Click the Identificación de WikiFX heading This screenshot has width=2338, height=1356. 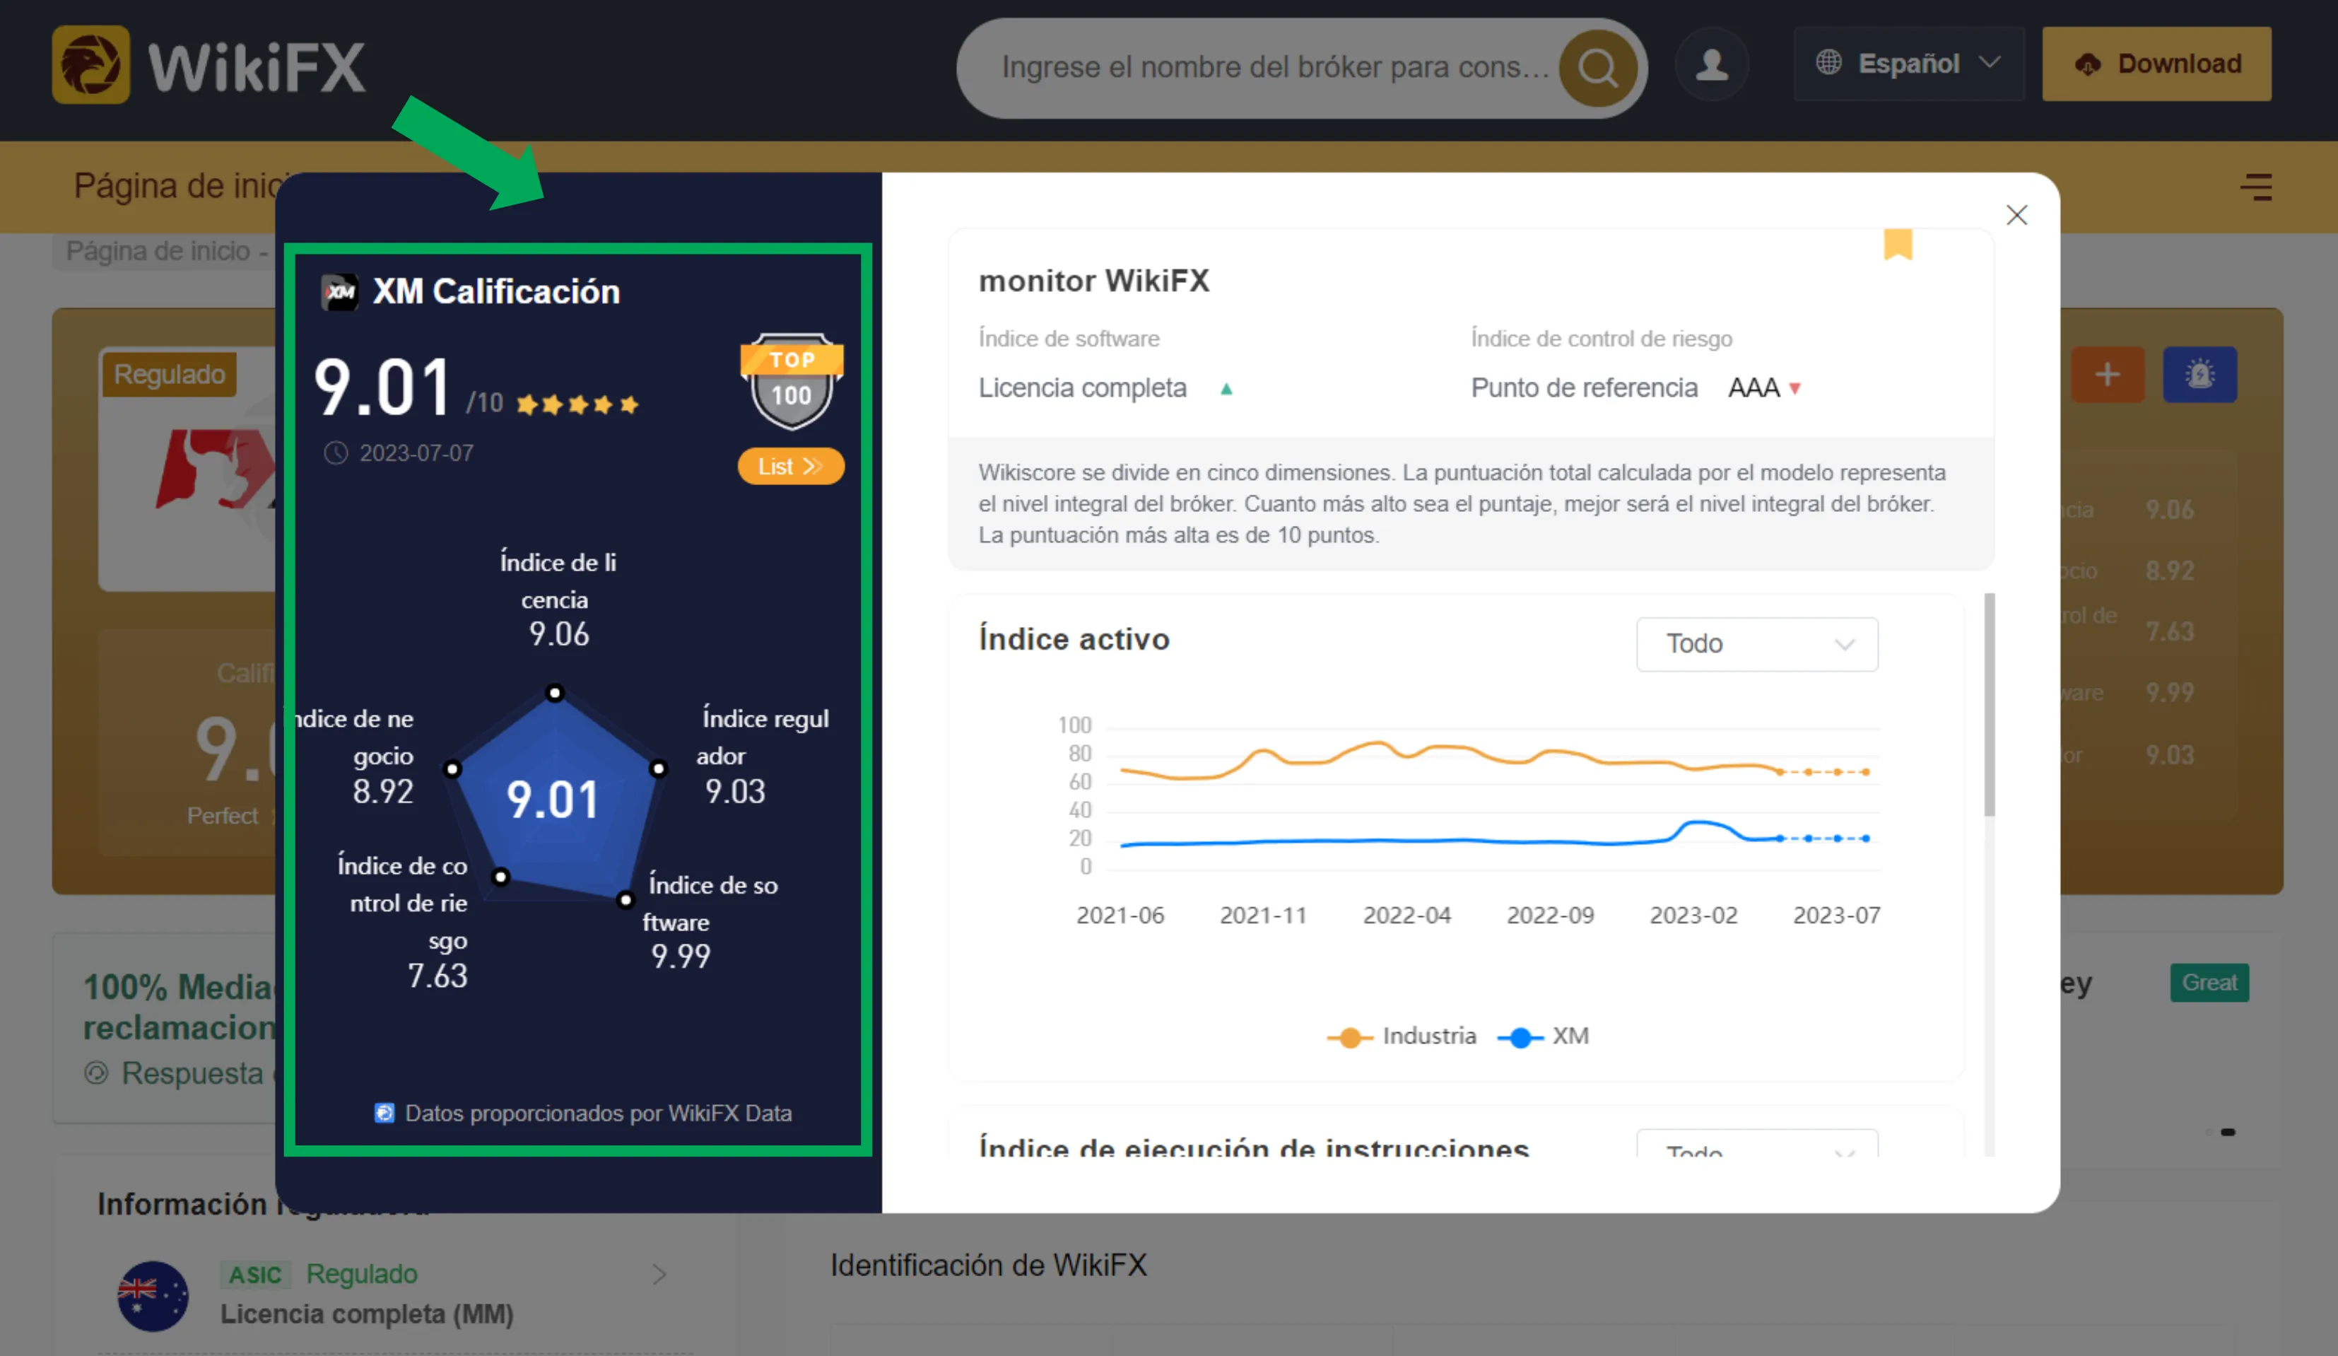coord(988,1265)
